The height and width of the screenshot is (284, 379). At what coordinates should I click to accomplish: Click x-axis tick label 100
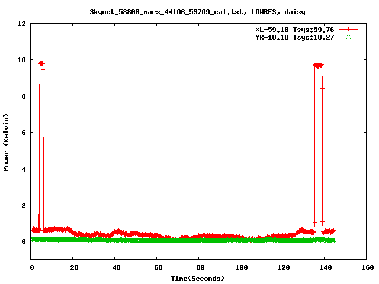pos(242,267)
